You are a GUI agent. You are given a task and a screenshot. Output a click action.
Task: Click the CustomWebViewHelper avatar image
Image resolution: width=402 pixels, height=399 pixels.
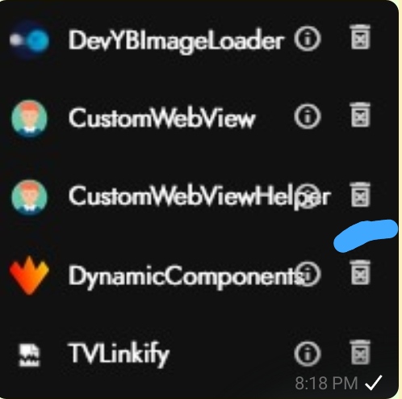tap(30, 197)
